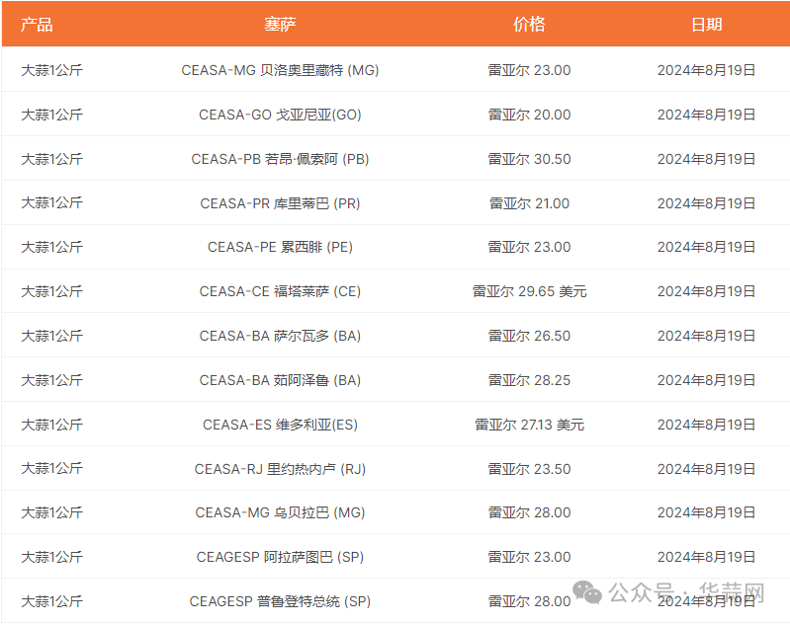Select the CEASA-CE 福塔莱萨 (CE) cell

[280, 291]
